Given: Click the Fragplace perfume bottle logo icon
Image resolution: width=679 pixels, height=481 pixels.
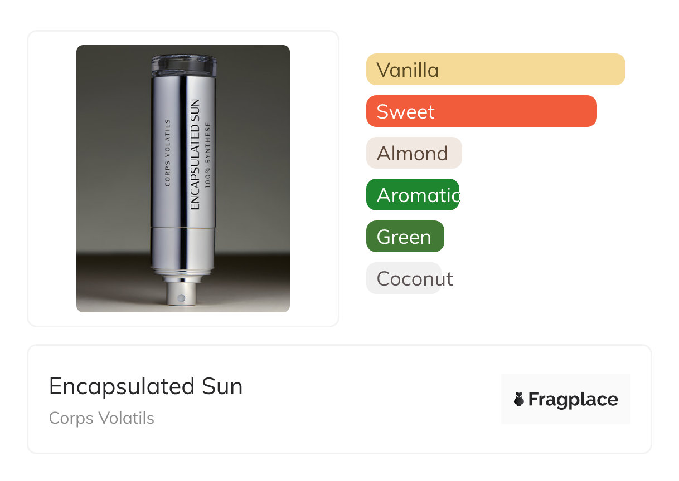Looking at the screenshot, I should [x=519, y=399].
